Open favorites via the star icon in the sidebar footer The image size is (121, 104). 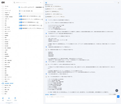pyautogui.click(x=9, y=98)
